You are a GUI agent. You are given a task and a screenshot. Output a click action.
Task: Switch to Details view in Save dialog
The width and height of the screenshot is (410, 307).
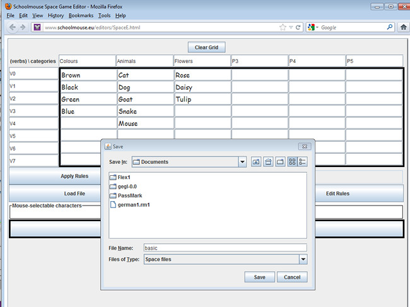[x=302, y=162]
